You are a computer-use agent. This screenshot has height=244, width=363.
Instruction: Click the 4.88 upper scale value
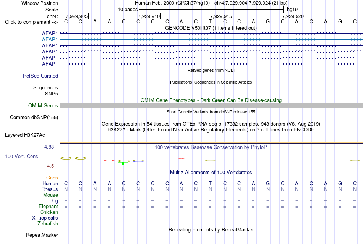(49, 147)
